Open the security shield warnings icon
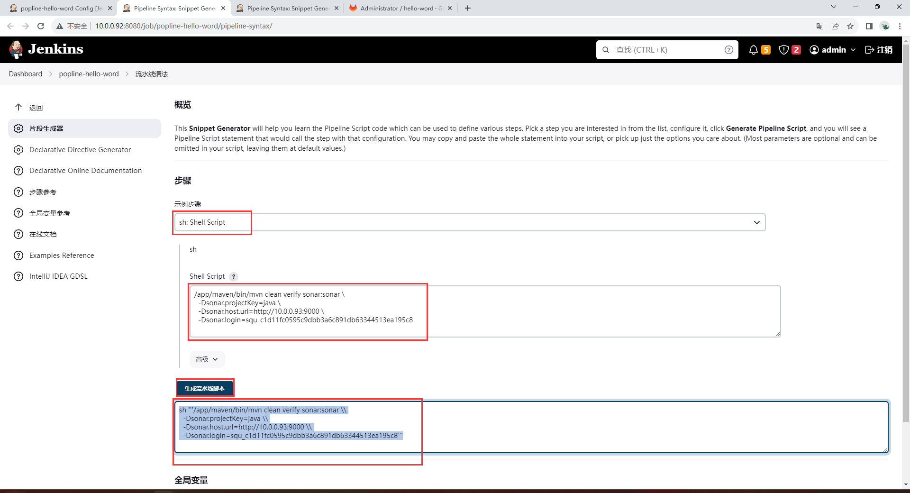Screen dimensions: 910x493 pos(784,50)
